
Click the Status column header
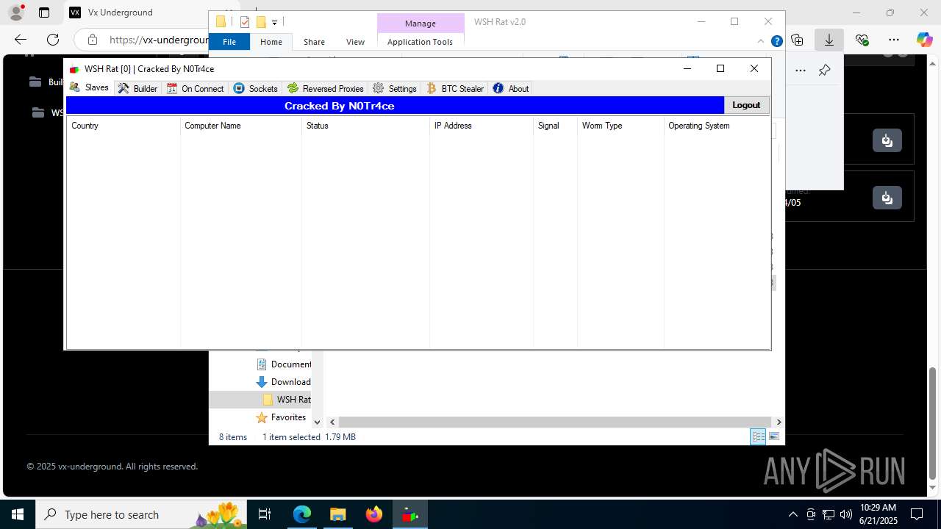(365, 126)
